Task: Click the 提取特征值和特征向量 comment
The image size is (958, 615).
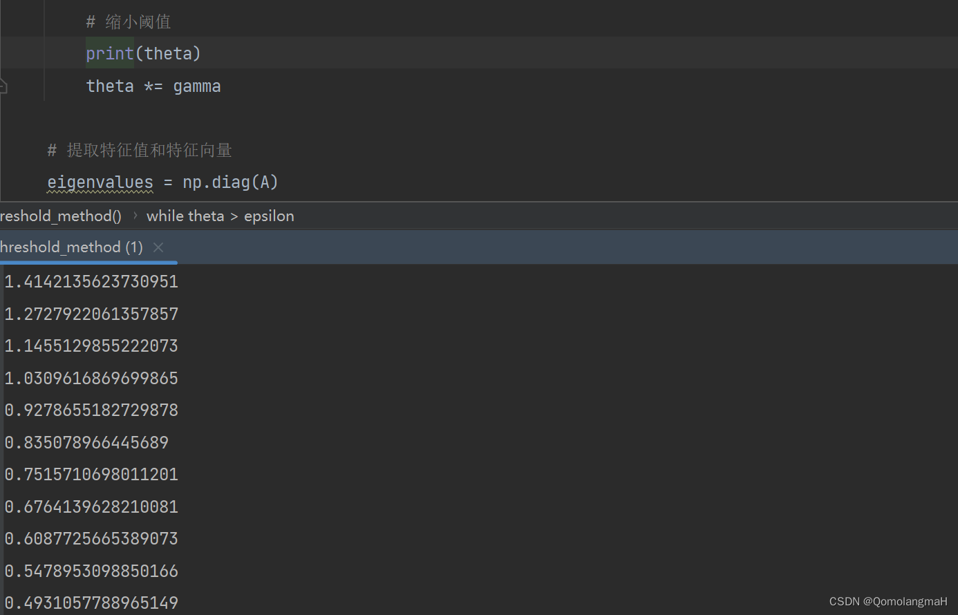Action: (x=140, y=150)
